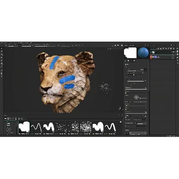Viewport: 179px width, 179px height.
Task: Click the add effect icon in Layers toolbar
Action: tap(158, 49)
